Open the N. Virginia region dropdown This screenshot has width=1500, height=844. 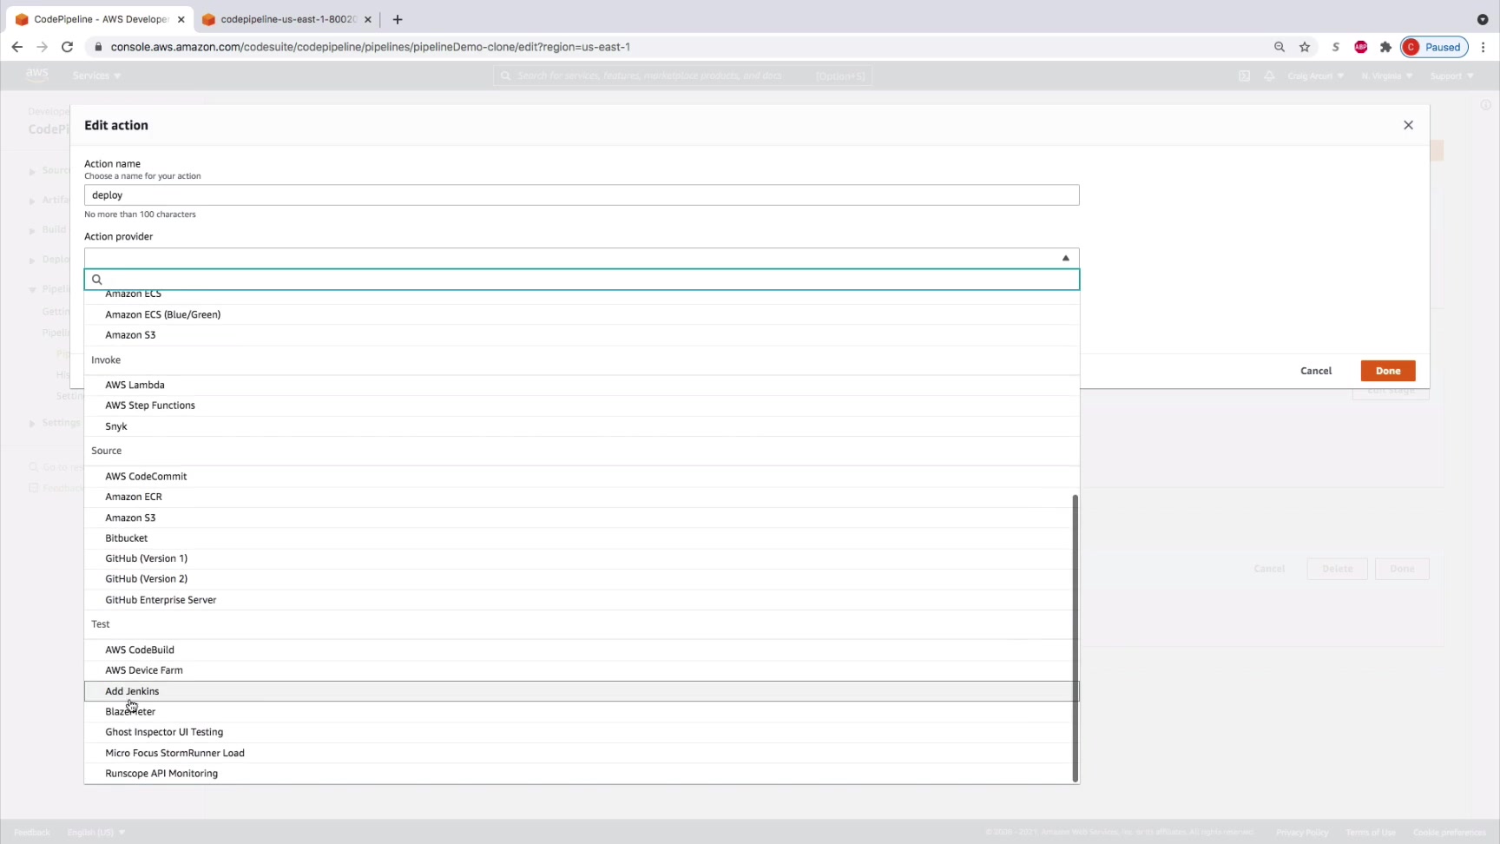pos(1387,76)
